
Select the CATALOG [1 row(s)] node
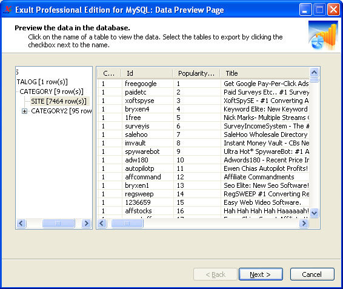[42, 82]
